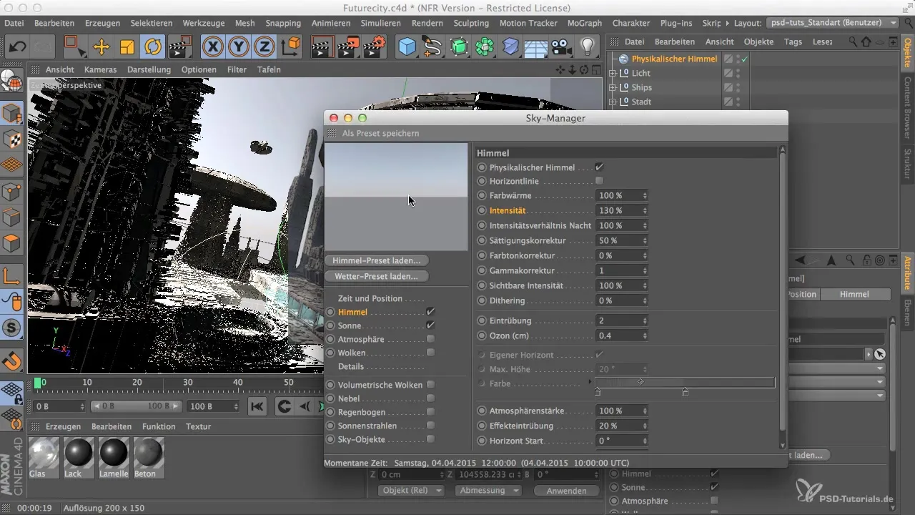Click the coordinate system cube icon
Viewport: 915px width, 515px height.
(292, 47)
